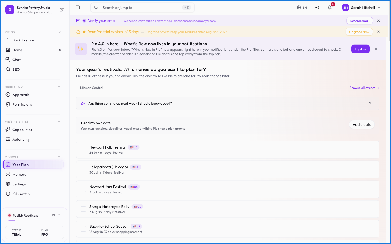Click the Sunrise Pottery Studio logo
Screen dimensions: 391x244
pos(10,10)
